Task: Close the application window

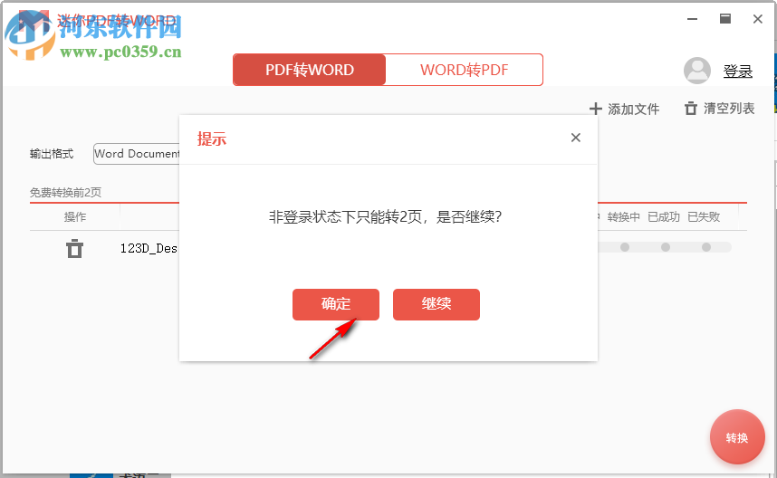Action: click(758, 19)
